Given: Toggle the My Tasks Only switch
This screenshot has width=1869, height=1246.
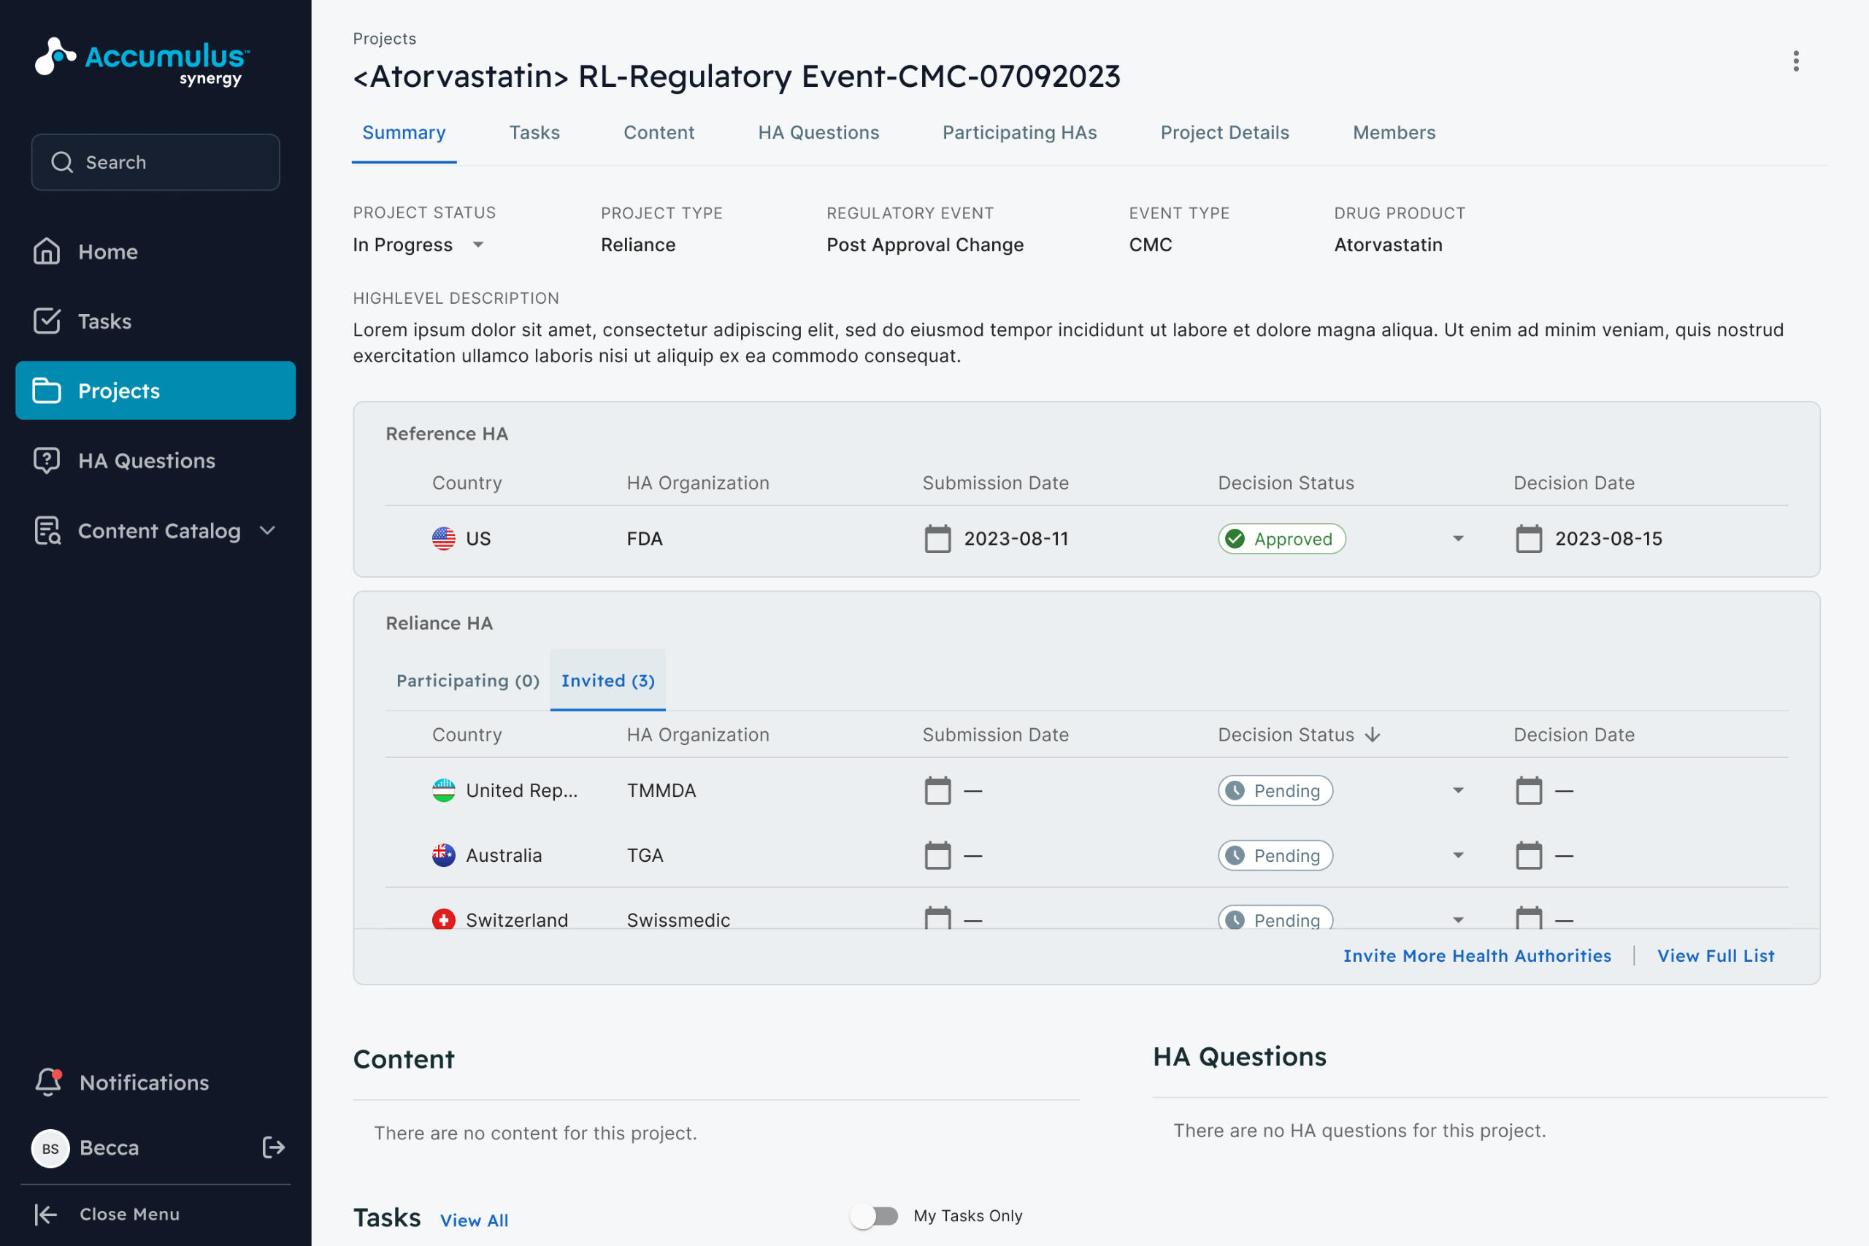Looking at the screenshot, I should pos(874,1215).
